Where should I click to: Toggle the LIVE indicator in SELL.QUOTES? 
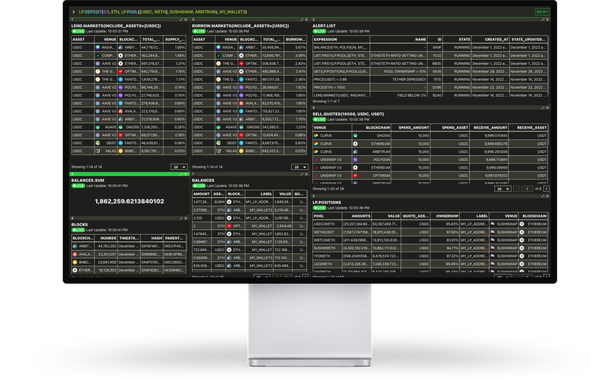[320, 119]
